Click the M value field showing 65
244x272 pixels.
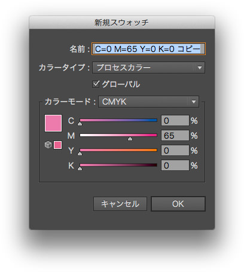click(175, 136)
